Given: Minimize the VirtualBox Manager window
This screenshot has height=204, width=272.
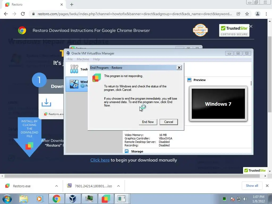Looking at the screenshot, I should click(x=229, y=53).
